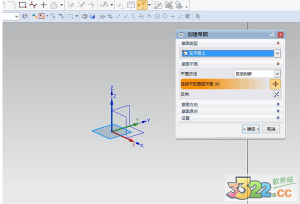Screen dimensions: 300x204
Task: Expand the 设置 section
Action: pos(277,118)
